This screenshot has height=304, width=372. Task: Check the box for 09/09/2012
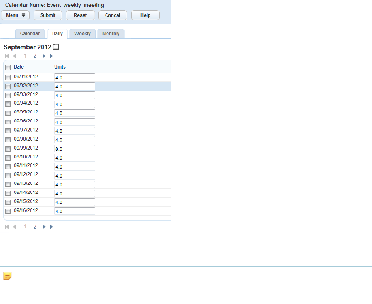(8, 149)
